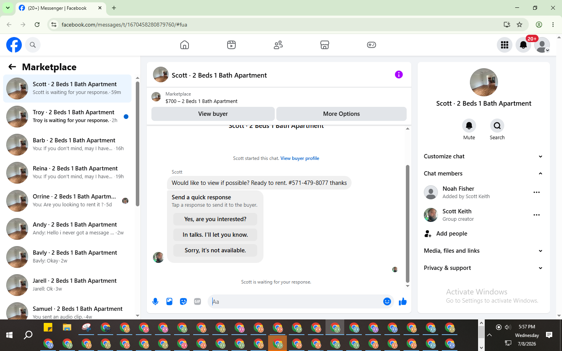Open the Video tab icon
562x351 pixels.
point(231,45)
